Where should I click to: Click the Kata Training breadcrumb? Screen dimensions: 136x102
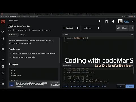click(13, 20)
